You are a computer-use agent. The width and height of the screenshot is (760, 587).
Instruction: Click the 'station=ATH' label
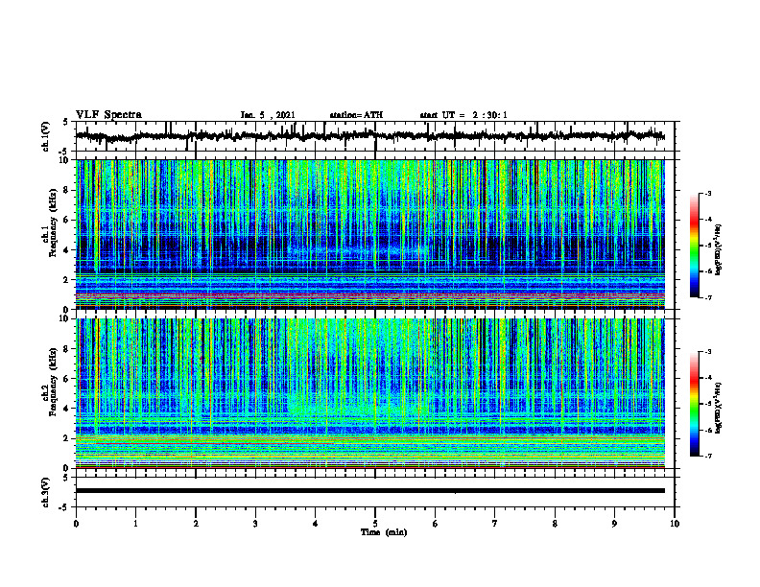coord(356,115)
